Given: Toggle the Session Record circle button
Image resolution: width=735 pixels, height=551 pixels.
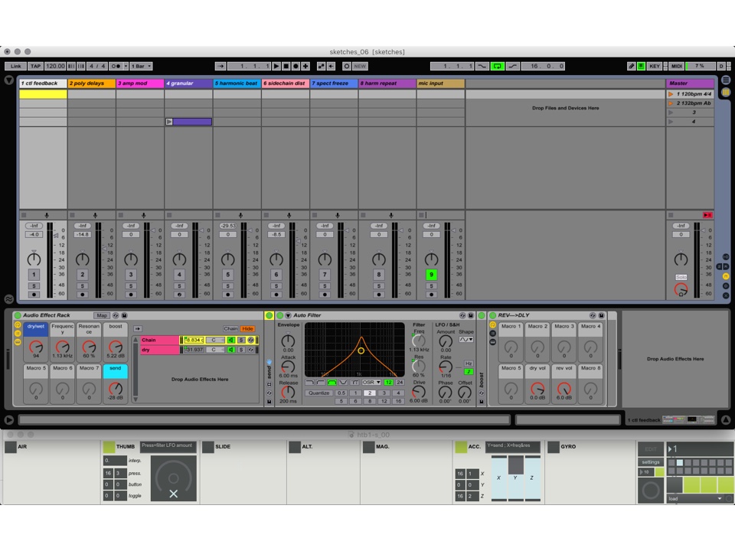Looking at the screenshot, I should coord(346,66).
